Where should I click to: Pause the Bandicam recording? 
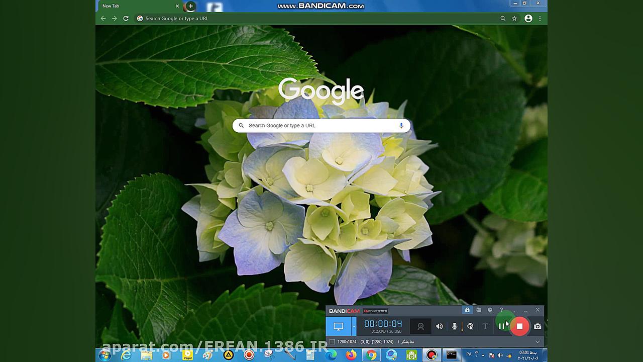pyautogui.click(x=501, y=326)
